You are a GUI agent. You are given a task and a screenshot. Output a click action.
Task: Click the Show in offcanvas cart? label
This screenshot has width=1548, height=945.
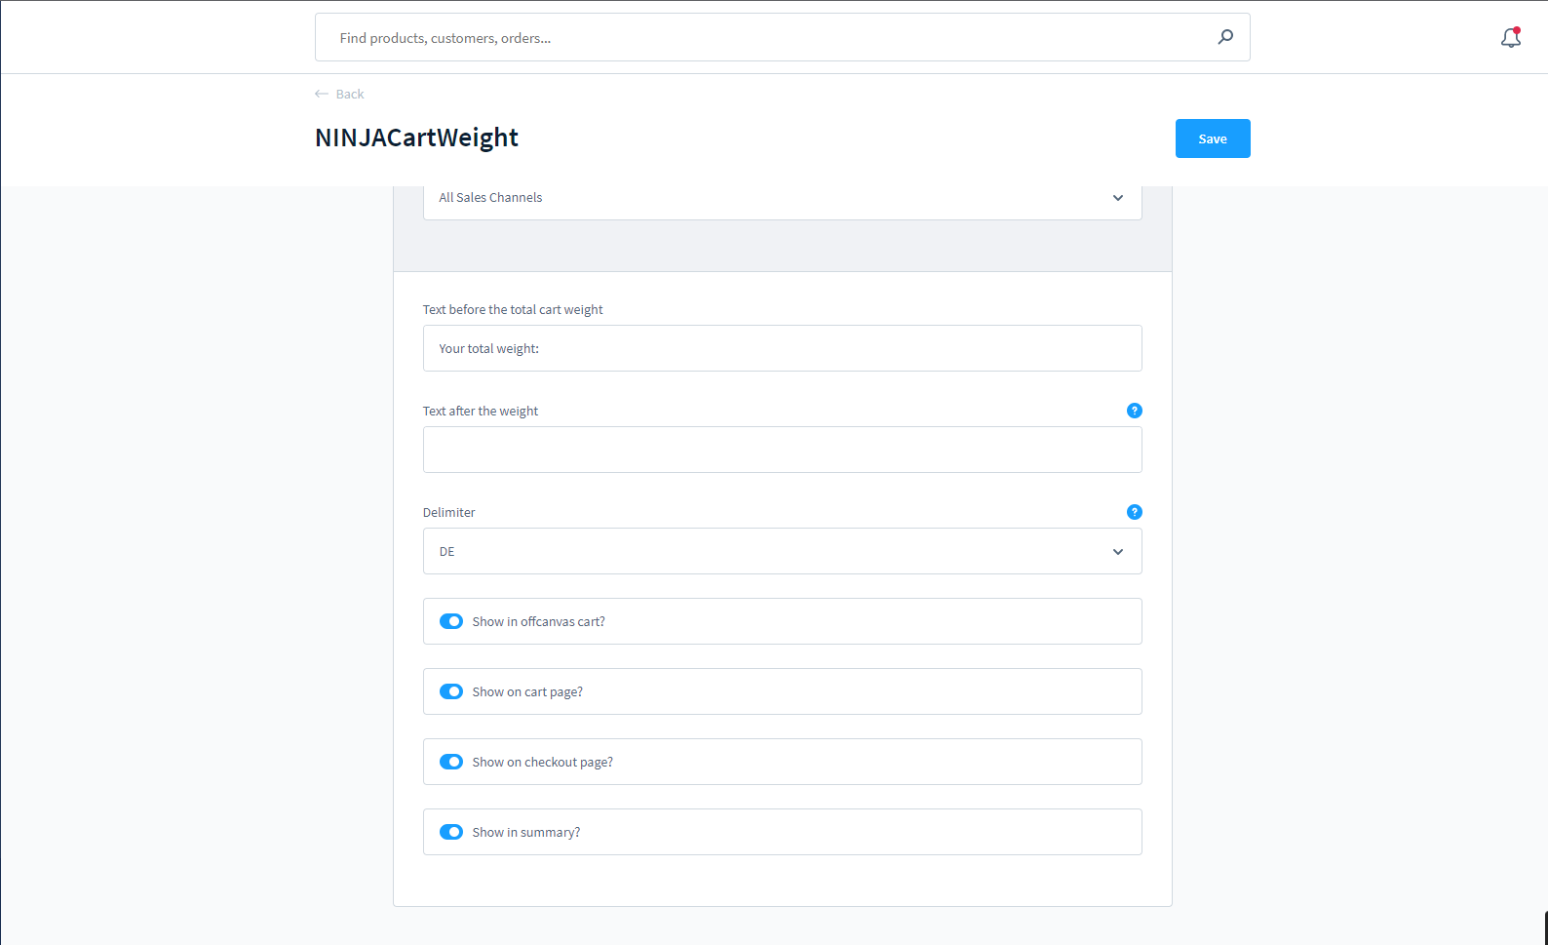click(538, 621)
